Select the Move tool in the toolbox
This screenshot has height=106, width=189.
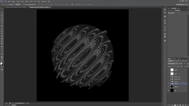2,10
